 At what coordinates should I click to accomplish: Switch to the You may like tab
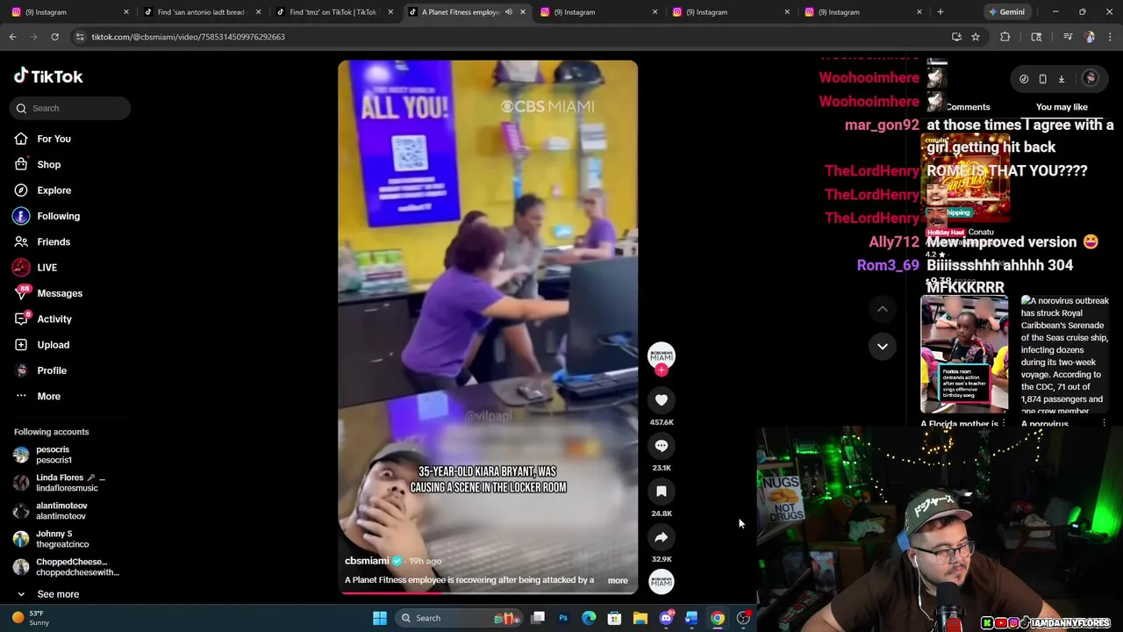pyautogui.click(x=1062, y=107)
